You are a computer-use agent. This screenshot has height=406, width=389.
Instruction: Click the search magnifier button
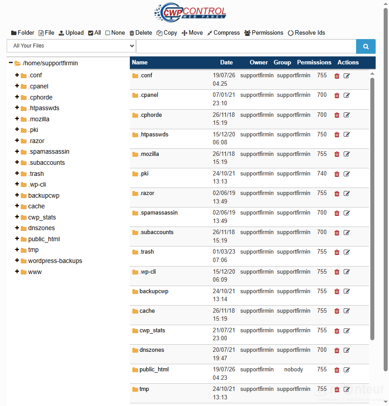(x=366, y=46)
